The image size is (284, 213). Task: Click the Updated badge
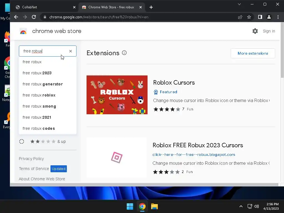pos(59,169)
